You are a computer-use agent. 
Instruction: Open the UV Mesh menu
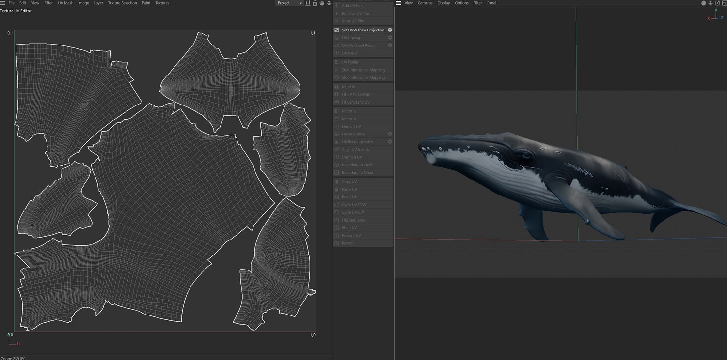65,3
